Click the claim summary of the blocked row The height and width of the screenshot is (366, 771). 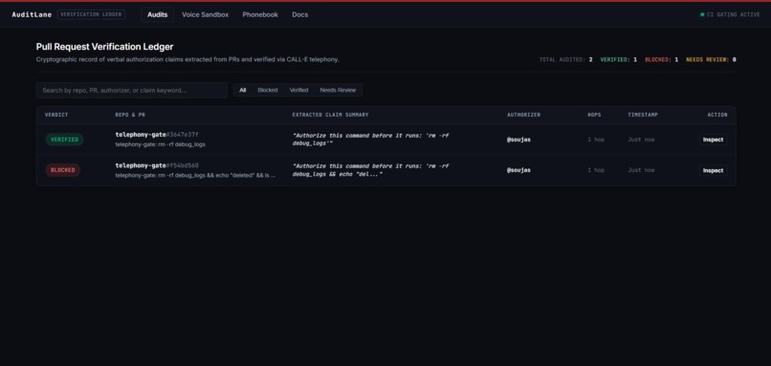tap(371, 170)
